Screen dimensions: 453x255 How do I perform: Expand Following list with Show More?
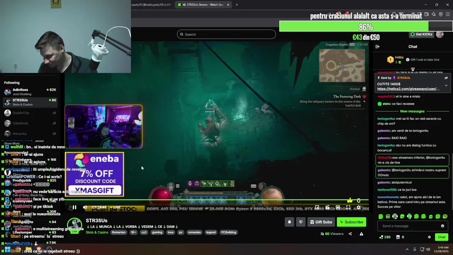(12, 143)
